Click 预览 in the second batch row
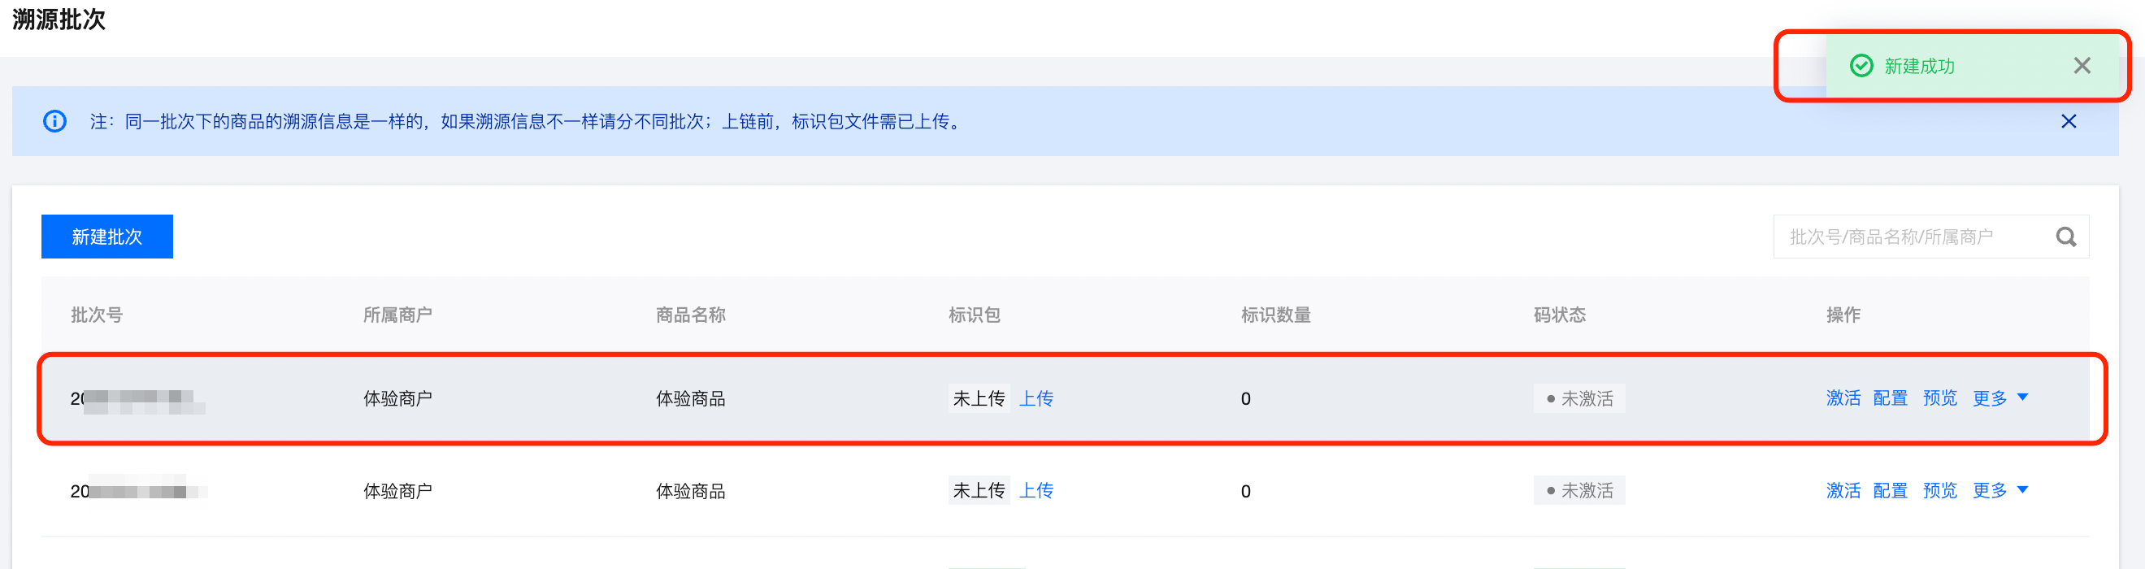Screen dimensions: 2145x569 (1939, 491)
